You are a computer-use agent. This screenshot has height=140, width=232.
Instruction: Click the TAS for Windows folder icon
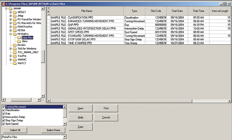15,49
